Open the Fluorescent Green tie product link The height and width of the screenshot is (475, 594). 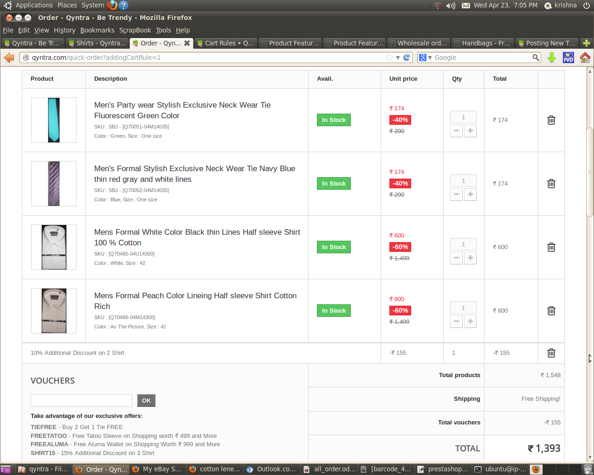[x=182, y=110]
